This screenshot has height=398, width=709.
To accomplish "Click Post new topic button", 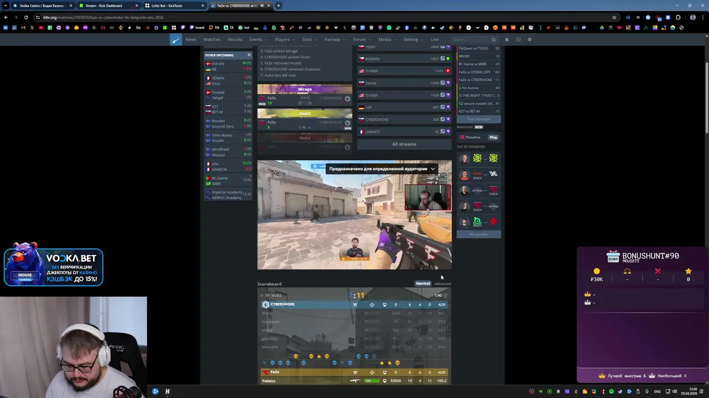I will 479,119.
